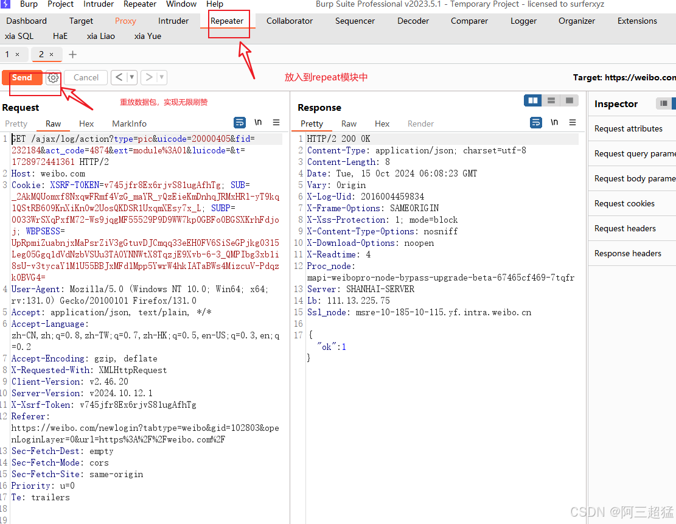Switch to the Logger tab

pos(523,21)
